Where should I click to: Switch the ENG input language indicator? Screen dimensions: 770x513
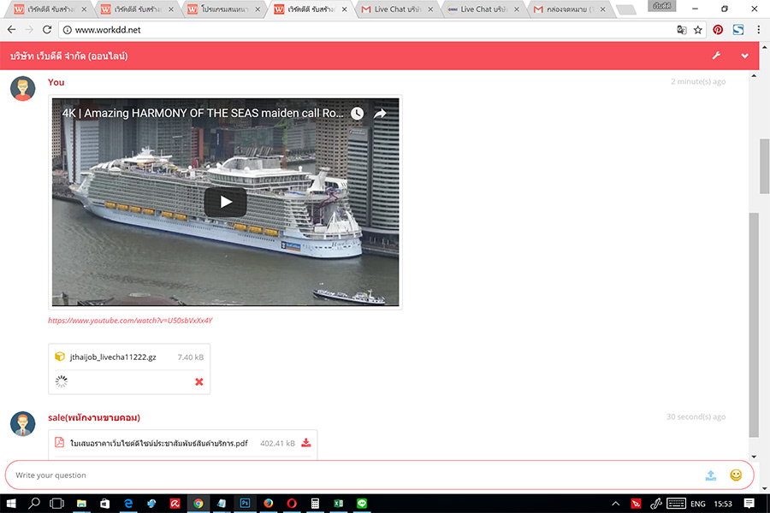pyautogui.click(x=698, y=504)
